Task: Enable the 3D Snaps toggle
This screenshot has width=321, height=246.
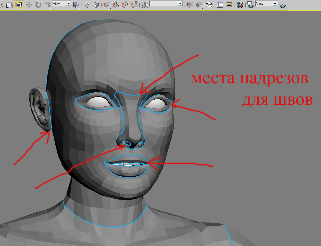Action: [107, 5]
